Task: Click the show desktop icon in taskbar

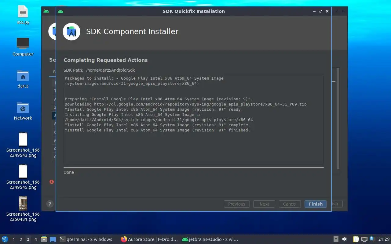Action: 53,239
